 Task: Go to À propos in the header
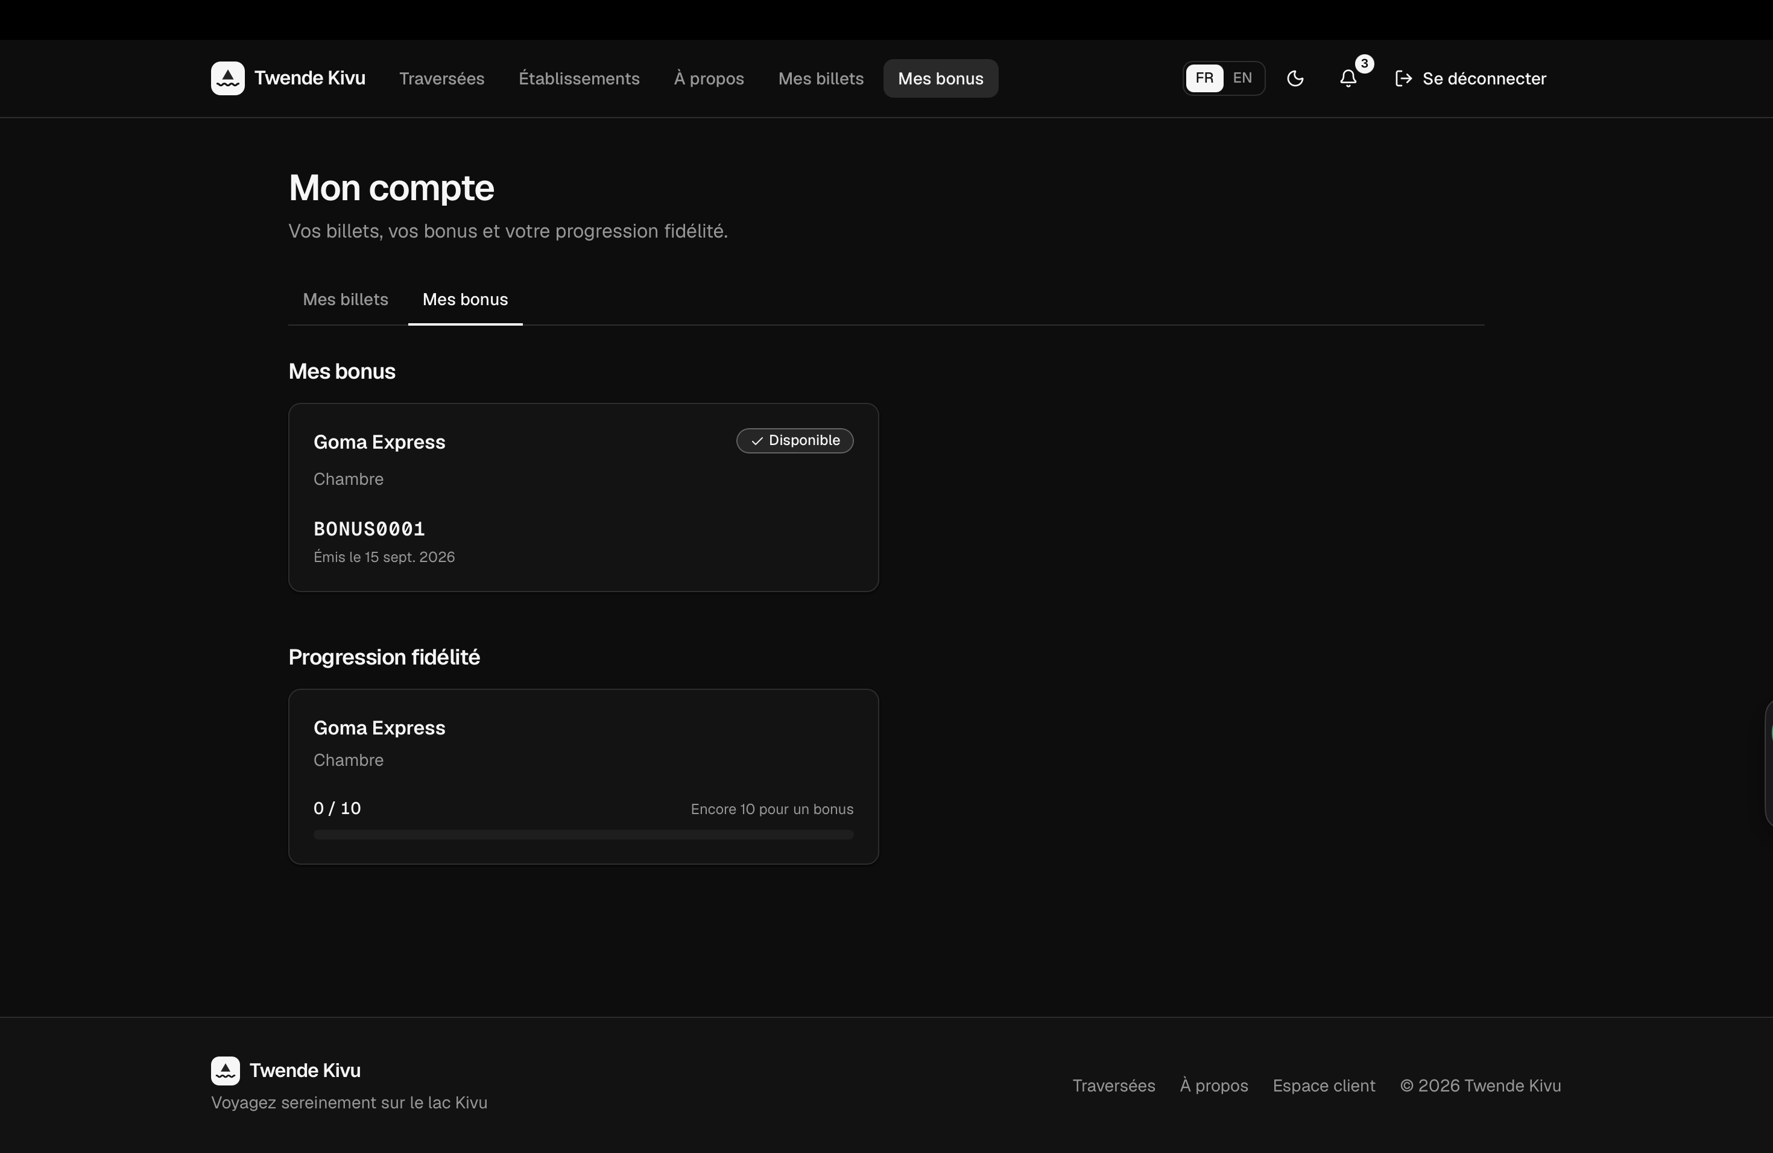(x=709, y=78)
